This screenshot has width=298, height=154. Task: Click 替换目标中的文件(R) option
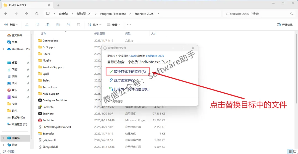[x=128, y=72]
